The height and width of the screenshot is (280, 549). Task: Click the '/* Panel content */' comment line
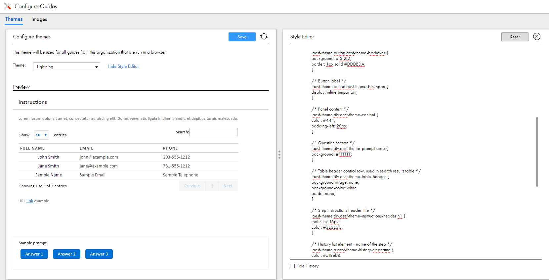click(x=330, y=109)
